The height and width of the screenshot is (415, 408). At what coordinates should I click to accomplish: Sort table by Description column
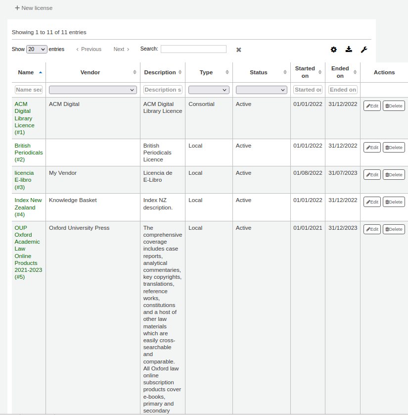click(163, 72)
